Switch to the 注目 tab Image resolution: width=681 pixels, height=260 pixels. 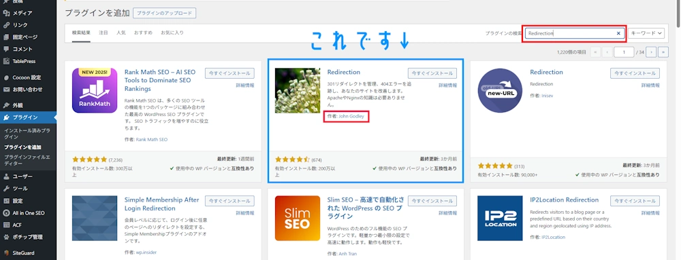pos(104,33)
